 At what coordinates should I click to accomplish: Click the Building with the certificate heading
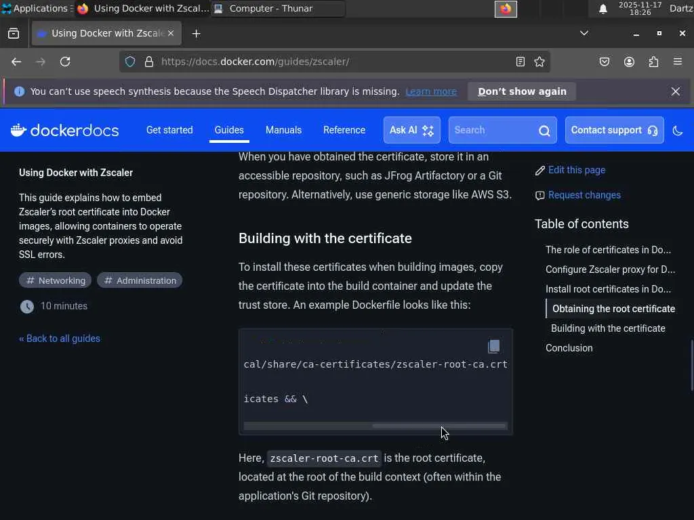tap(325, 238)
